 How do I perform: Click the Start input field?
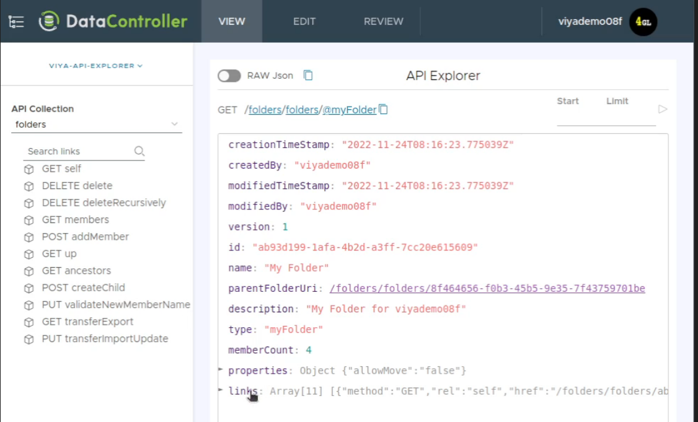(x=575, y=118)
